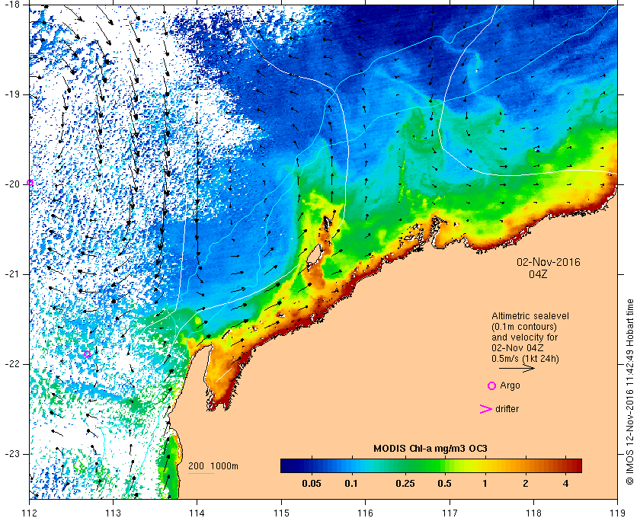This screenshot has width=640, height=518.
Task: Click the dark red end of the Chl-a colorbar
Action: (576, 465)
